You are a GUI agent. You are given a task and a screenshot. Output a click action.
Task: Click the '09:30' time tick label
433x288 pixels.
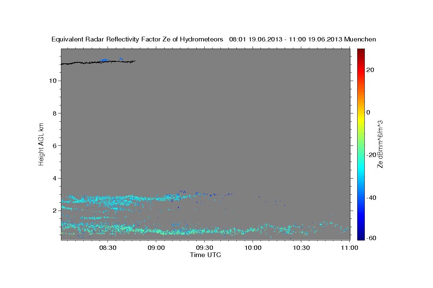[x=205, y=248]
